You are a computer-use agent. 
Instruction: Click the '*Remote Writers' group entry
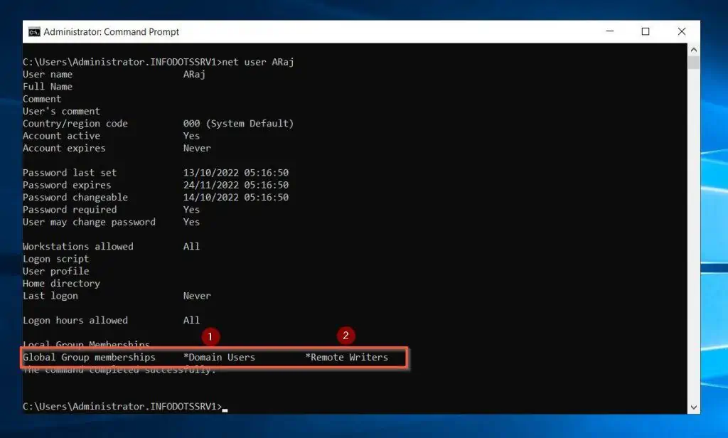(347, 357)
